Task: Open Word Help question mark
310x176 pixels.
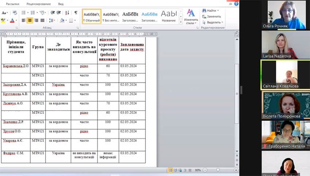Action: click(x=236, y=4)
